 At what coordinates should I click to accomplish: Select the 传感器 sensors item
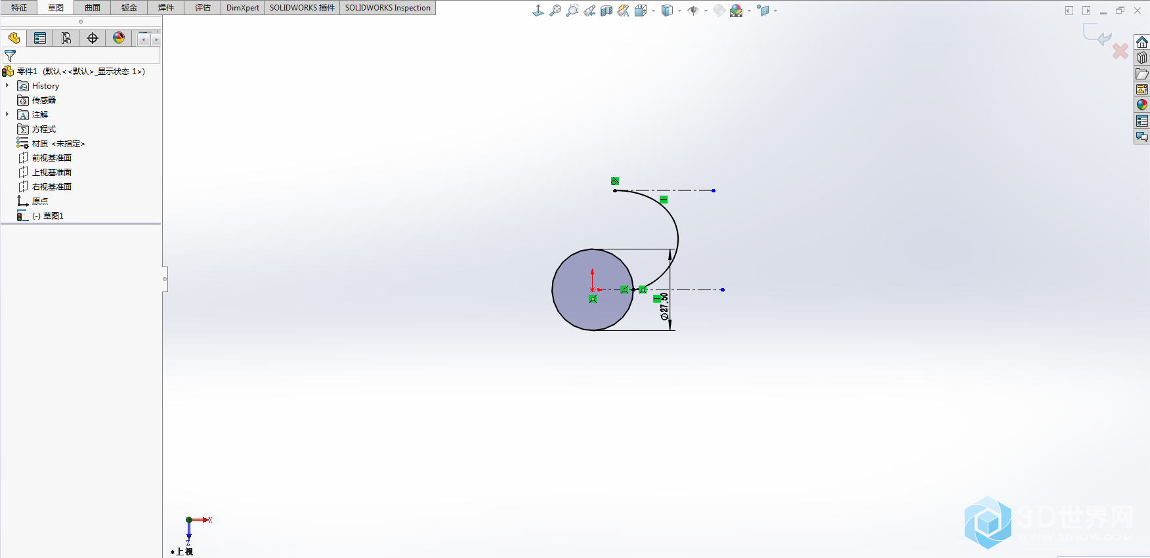(x=37, y=100)
